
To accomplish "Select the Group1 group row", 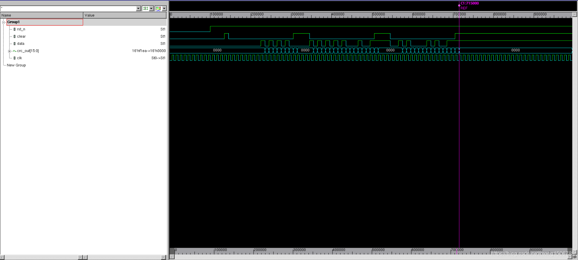I will [x=45, y=22].
